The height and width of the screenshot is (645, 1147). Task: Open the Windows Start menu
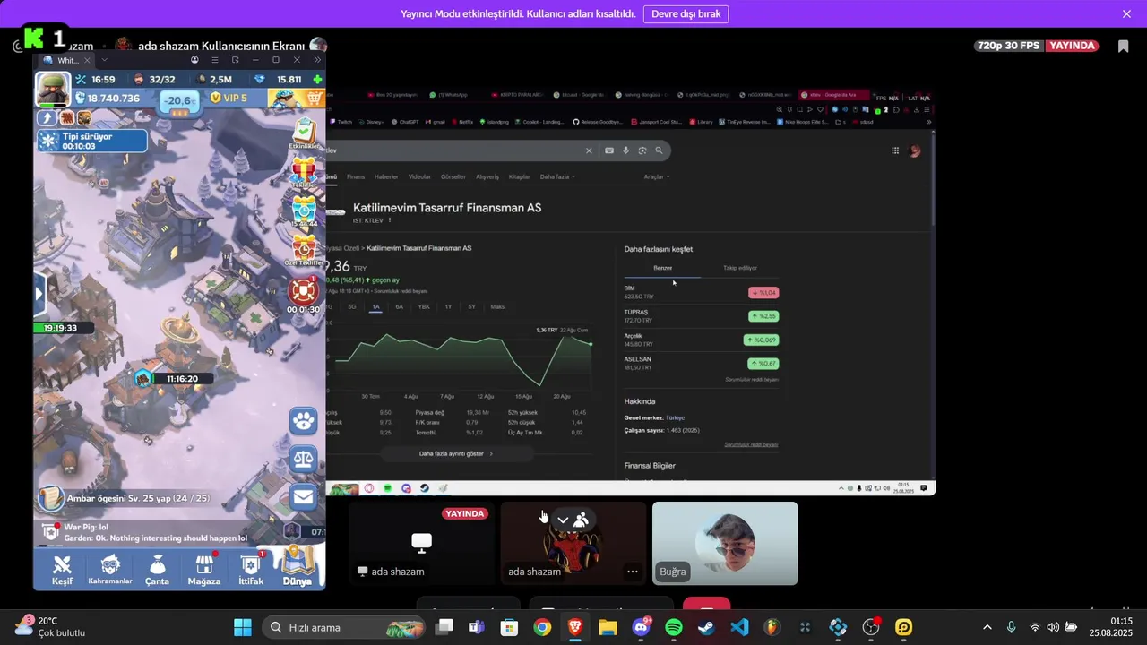coord(243,627)
